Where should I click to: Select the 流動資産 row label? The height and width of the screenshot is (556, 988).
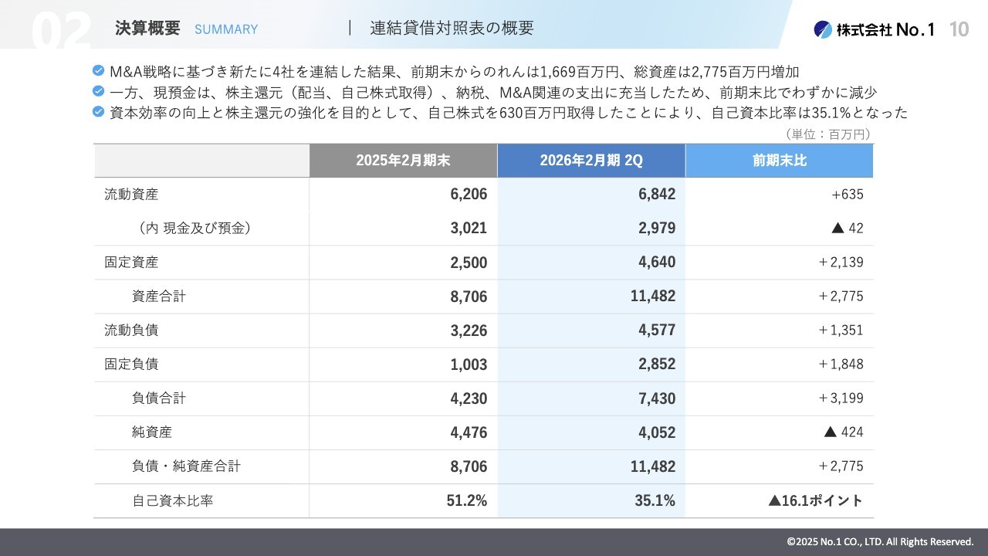click(x=131, y=195)
